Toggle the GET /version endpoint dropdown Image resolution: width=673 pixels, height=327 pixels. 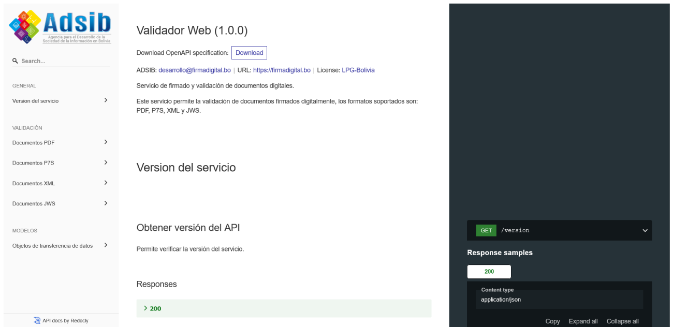coord(645,230)
